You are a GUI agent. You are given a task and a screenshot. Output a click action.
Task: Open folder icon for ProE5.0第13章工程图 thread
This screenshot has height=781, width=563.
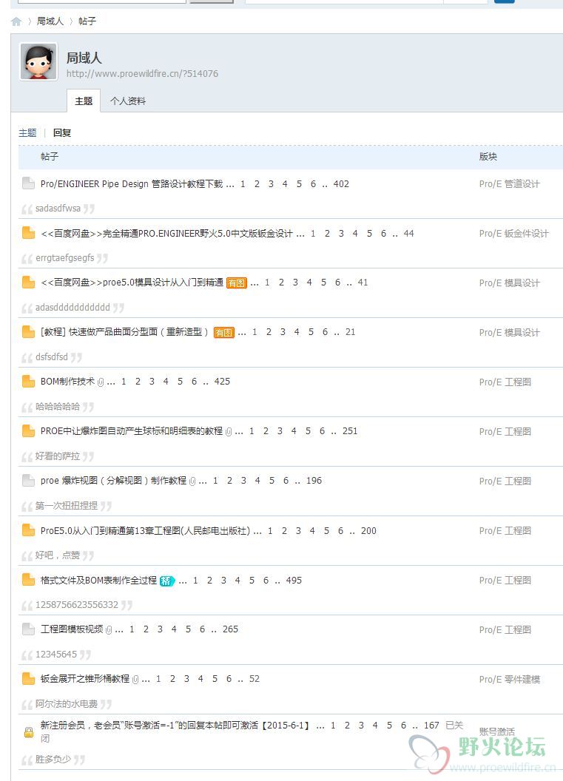click(x=28, y=530)
